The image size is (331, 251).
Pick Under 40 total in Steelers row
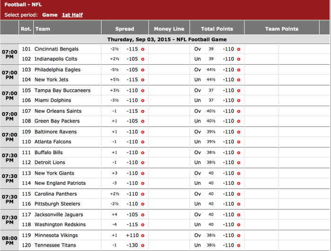point(238,204)
